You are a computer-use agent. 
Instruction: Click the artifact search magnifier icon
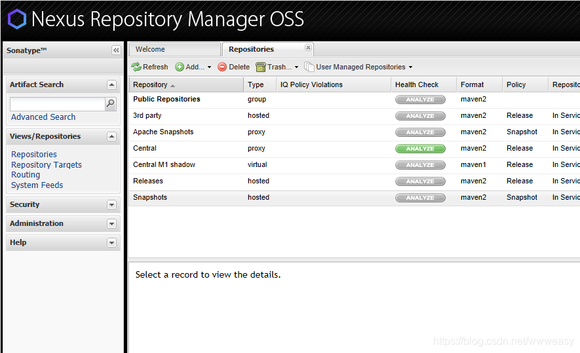pyautogui.click(x=110, y=104)
